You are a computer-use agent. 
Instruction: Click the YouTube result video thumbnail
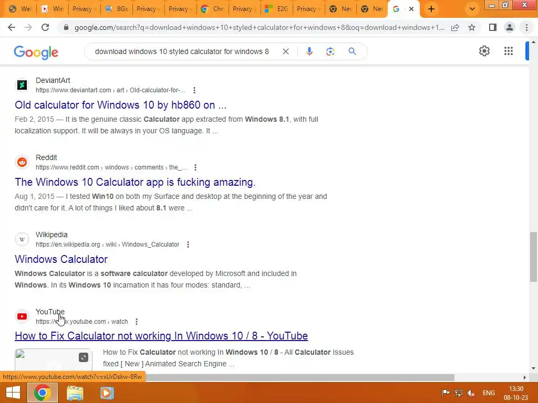pos(54,359)
